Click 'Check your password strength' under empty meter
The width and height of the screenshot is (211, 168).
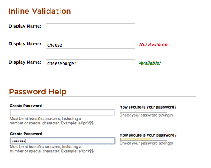click(146, 115)
